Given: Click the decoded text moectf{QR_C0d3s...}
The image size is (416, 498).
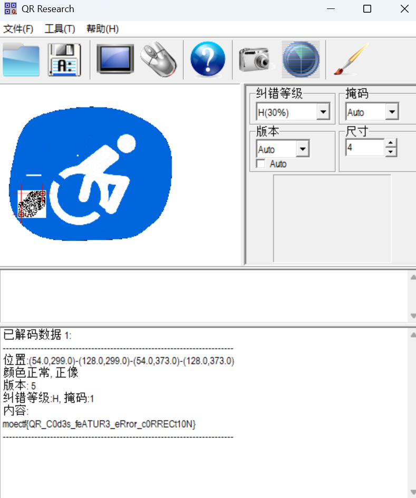Looking at the screenshot, I should 99,424.
